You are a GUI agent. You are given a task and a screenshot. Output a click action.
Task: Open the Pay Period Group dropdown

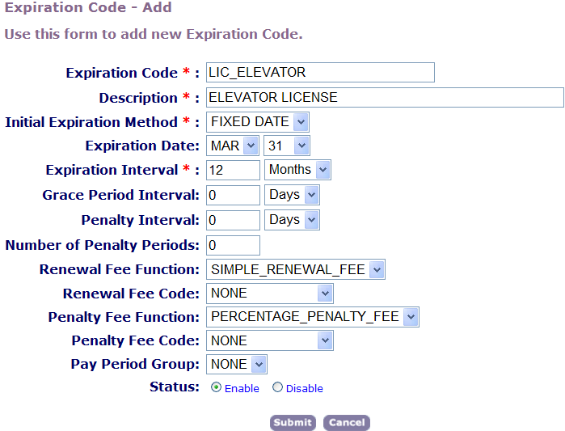click(237, 365)
